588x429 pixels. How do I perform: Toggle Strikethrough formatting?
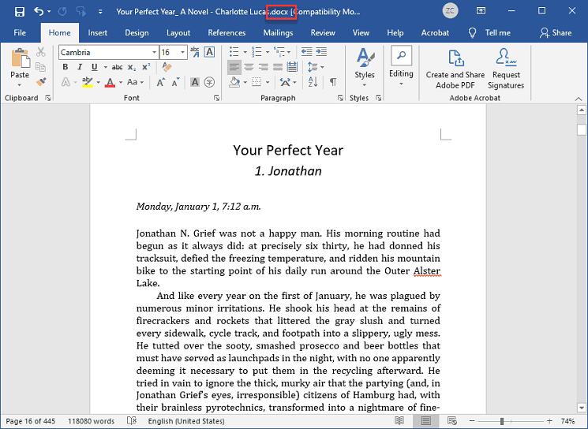[x=117, y=67]
